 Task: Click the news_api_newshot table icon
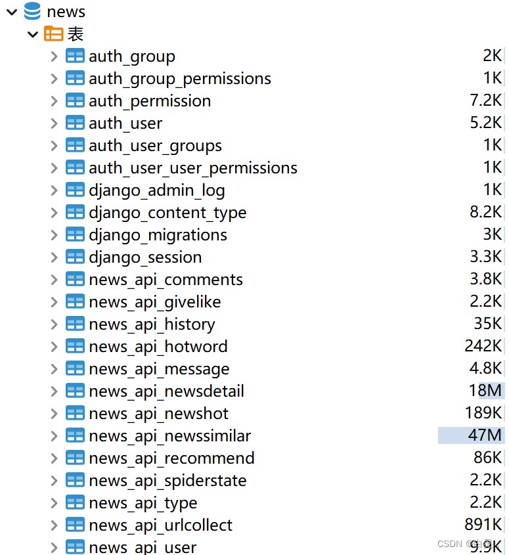pos(75,413)
